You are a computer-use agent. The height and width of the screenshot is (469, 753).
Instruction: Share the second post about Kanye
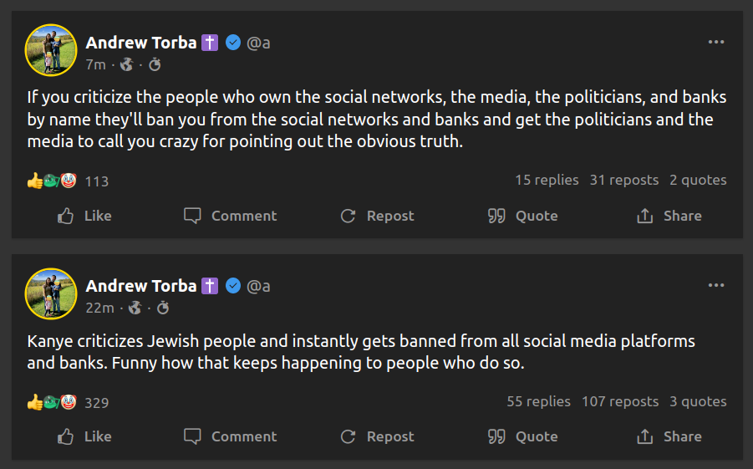click(669, 436)
